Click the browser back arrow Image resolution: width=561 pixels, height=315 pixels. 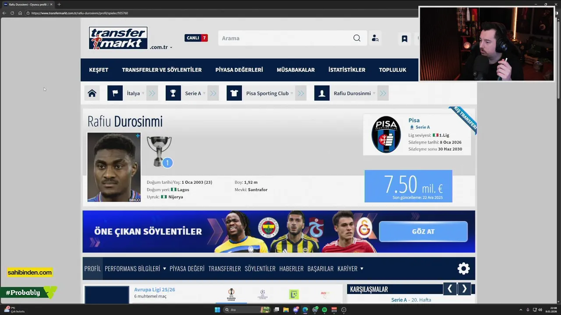[4, 13]
